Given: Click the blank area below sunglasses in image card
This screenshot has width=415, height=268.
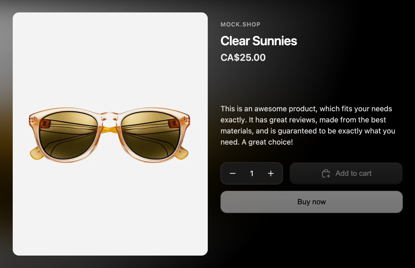Looking at the screenshot, I should click(x=110, y=209).
